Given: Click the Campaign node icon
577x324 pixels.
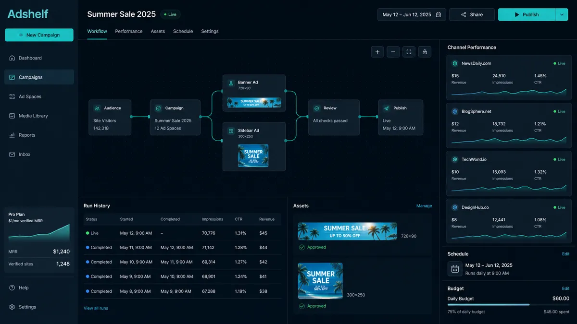Looking at the screenshot, I should [158, 108].
